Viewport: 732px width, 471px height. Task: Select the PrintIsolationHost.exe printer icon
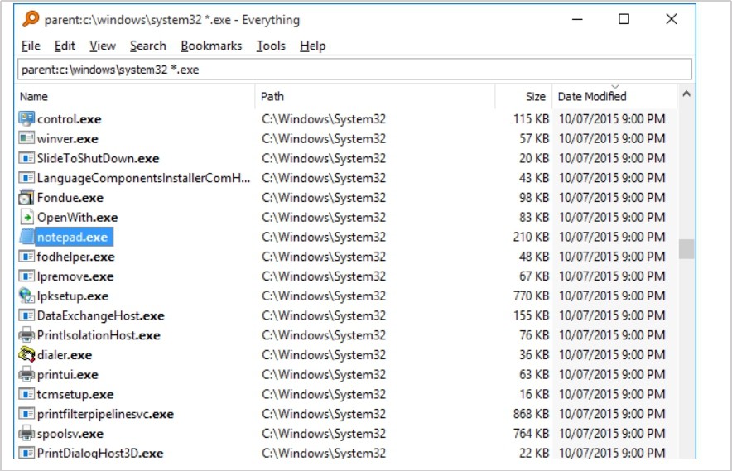26,334
